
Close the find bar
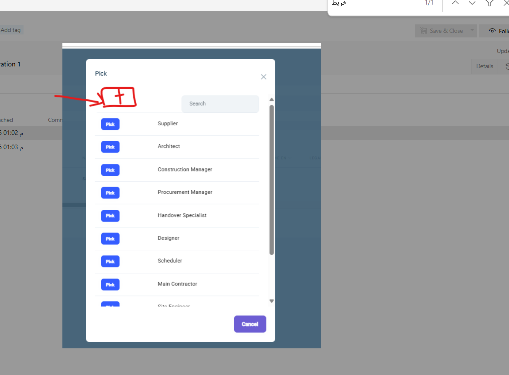pyautogui.click(x=506, y=3)
